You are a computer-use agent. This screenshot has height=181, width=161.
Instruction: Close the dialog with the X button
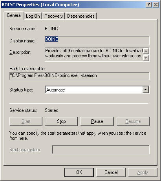tap(156, 5)
